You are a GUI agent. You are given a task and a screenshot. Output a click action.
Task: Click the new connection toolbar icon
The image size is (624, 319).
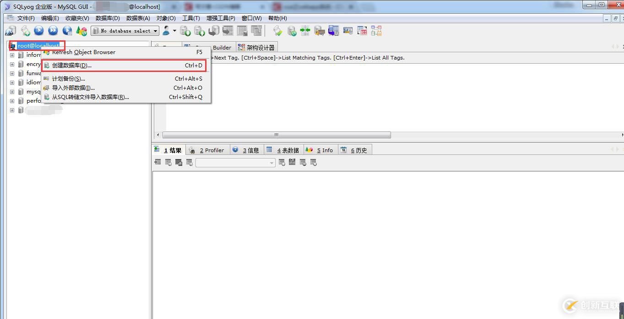[x=10, y=31]
